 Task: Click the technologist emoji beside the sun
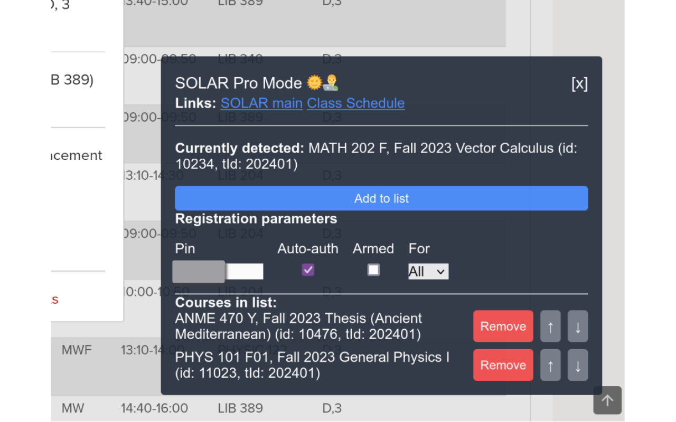[x=331, y=83]
